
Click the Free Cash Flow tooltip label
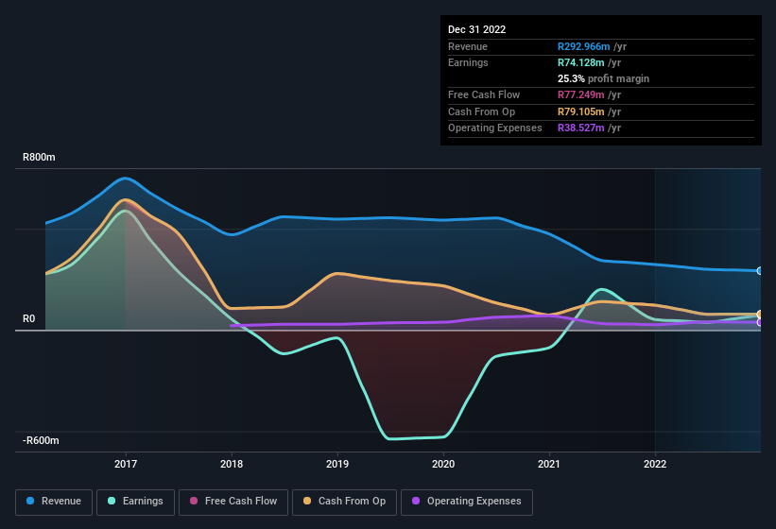tap(484, 94)
